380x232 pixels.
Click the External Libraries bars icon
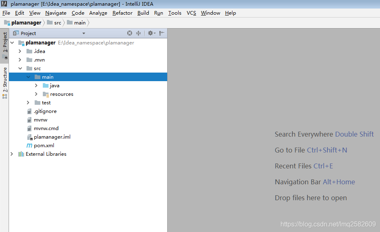click(21, 154)
